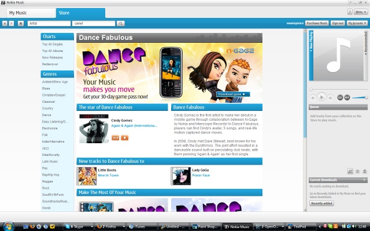
Task: Click the Recently added button
Action: [321, 203]
